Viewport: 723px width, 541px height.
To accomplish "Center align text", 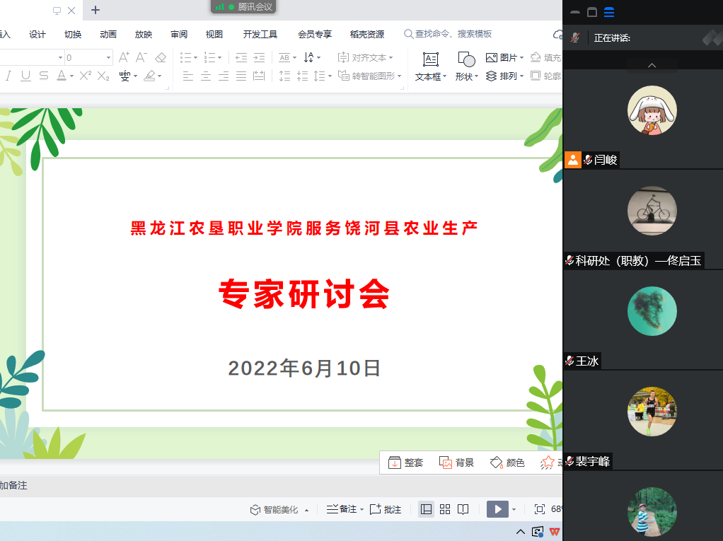I will [206, 76].
